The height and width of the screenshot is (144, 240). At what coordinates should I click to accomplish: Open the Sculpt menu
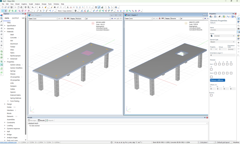[x=31, y=4]
